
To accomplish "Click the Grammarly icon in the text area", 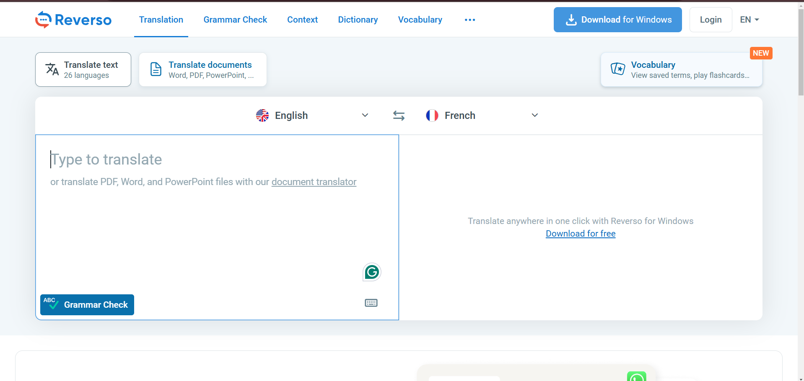I will [x=371, y=272].
